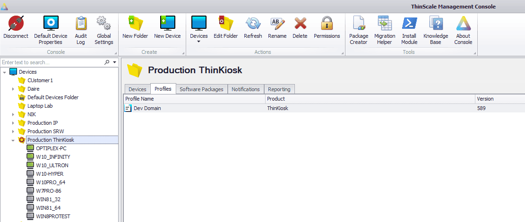The width and height of the screenshot is (525, 222).
Task: Expand the Daire folder node
Action: coord(13,89)
